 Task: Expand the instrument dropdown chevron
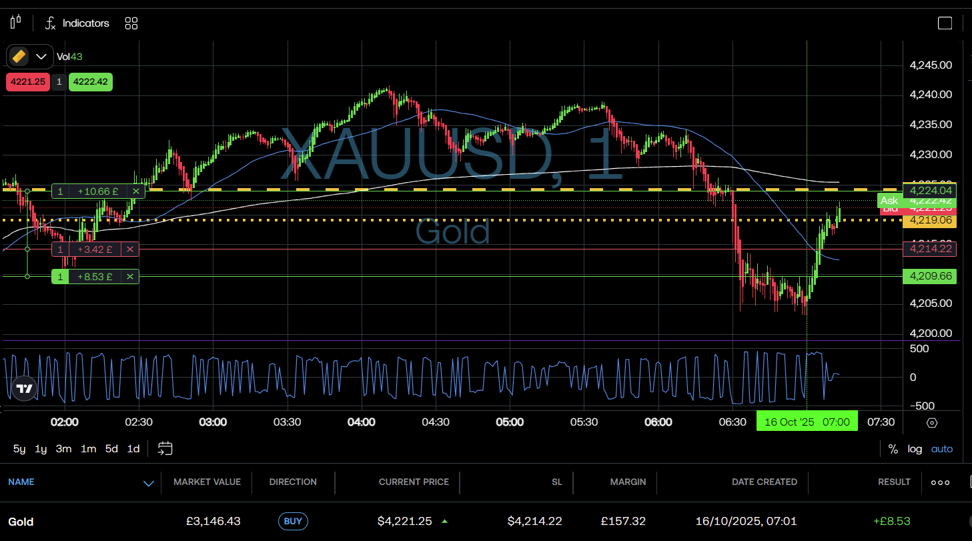point(41,57)
